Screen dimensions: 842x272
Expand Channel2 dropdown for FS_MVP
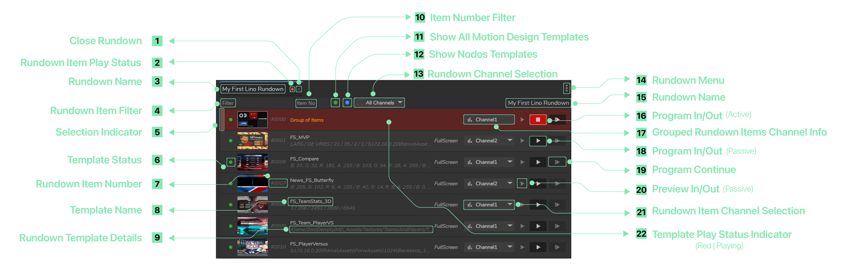pyautogui.click(x=509, y=141)
